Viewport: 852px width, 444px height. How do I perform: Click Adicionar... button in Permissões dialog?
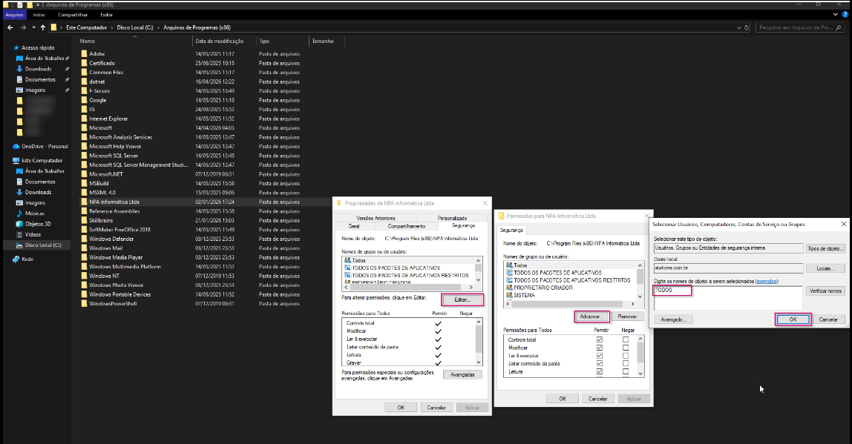(x=592, y=317)
